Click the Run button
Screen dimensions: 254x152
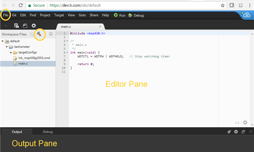tap(120, 15)
